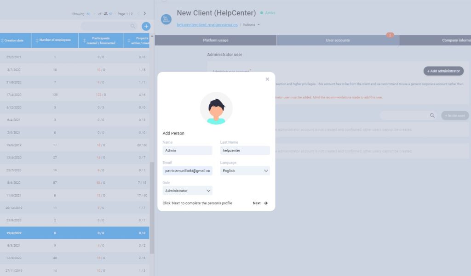Click Next to continue profile
This screenshot has height=276, width=471.
click(260, 203)
